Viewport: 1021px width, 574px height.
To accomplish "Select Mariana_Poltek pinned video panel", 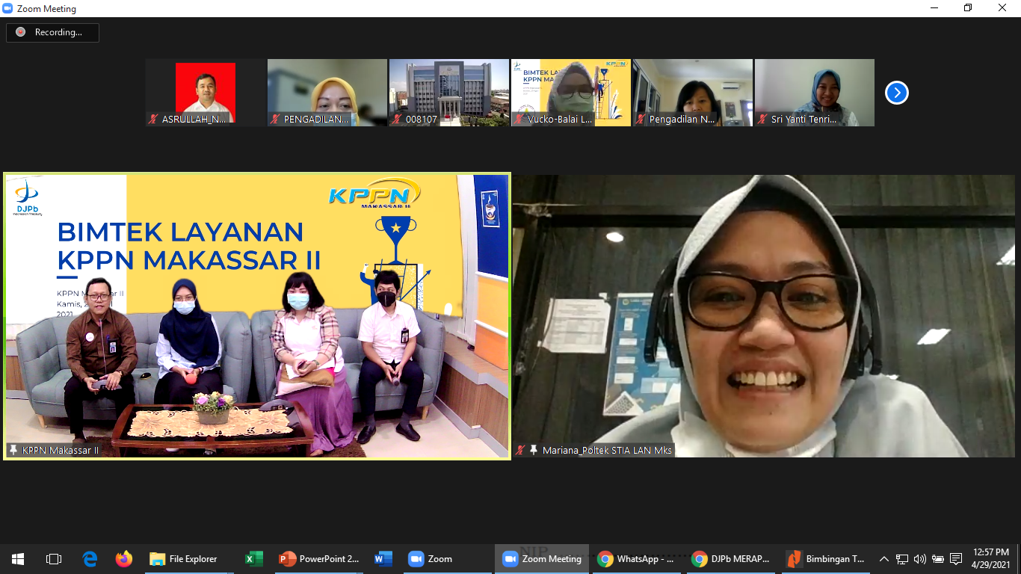I will click(764, 316).
